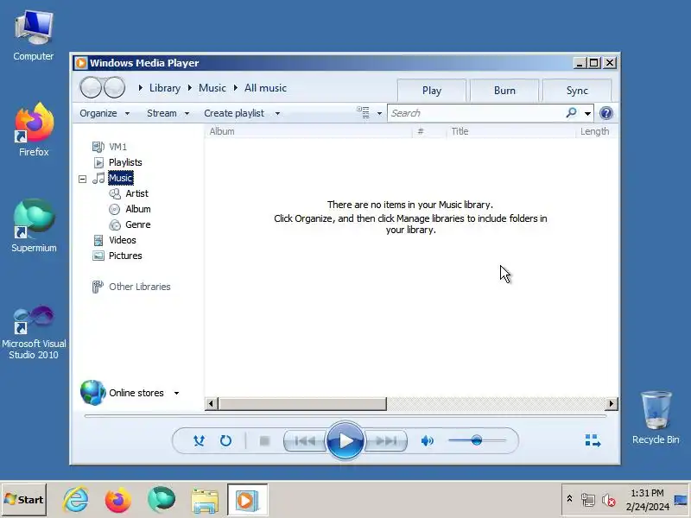Show hidden tray icons arrow
691x518 pixels.
(569, 499)
